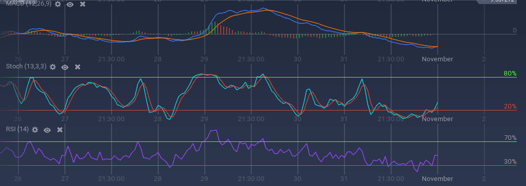Click the Stoch 20% level label

[510, 106]
